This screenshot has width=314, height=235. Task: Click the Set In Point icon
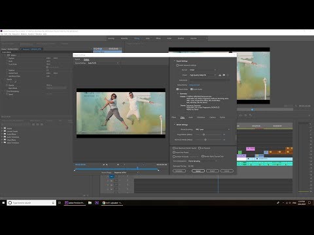pyautogui.click(x=104, y=164)
